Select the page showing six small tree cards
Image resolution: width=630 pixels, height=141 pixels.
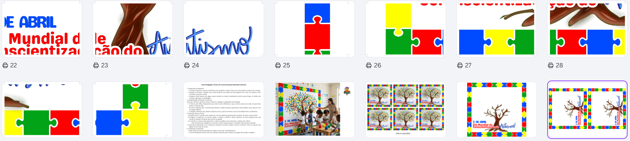[x=406, y=110]
